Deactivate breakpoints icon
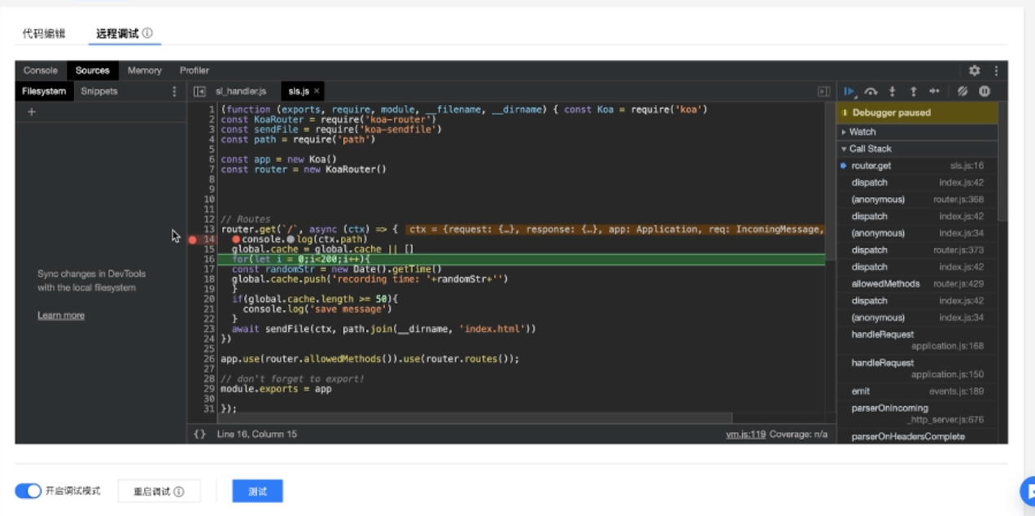Image resolution: width=1035 pixels, height=516 pixels. 963,92
